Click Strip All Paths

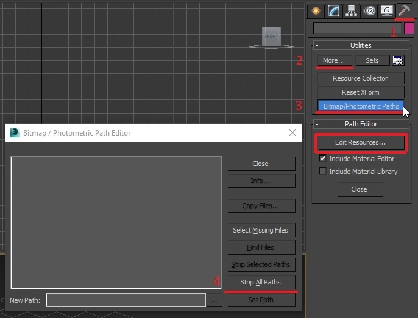(x=261, y=282)
